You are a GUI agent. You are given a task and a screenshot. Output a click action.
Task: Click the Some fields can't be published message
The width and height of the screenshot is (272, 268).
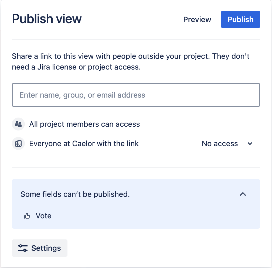75,194
